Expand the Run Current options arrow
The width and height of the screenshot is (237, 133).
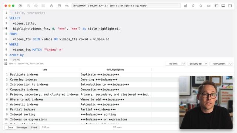click(x=230, y=64)
